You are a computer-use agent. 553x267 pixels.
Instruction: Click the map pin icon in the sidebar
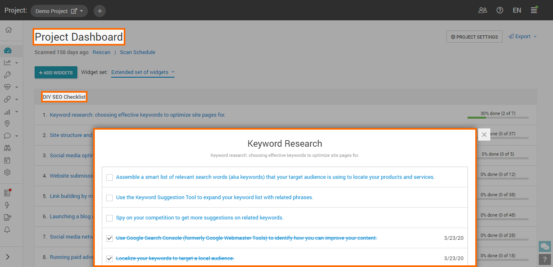click(x=7, y=124)
